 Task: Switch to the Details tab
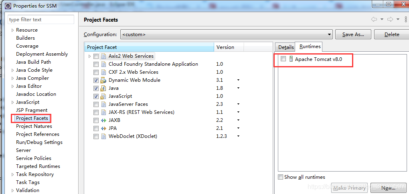pyautogui.click(x=286, y=47)
